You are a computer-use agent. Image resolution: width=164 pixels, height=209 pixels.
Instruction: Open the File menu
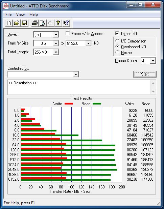pyautogui.click(x=8, y=14)
